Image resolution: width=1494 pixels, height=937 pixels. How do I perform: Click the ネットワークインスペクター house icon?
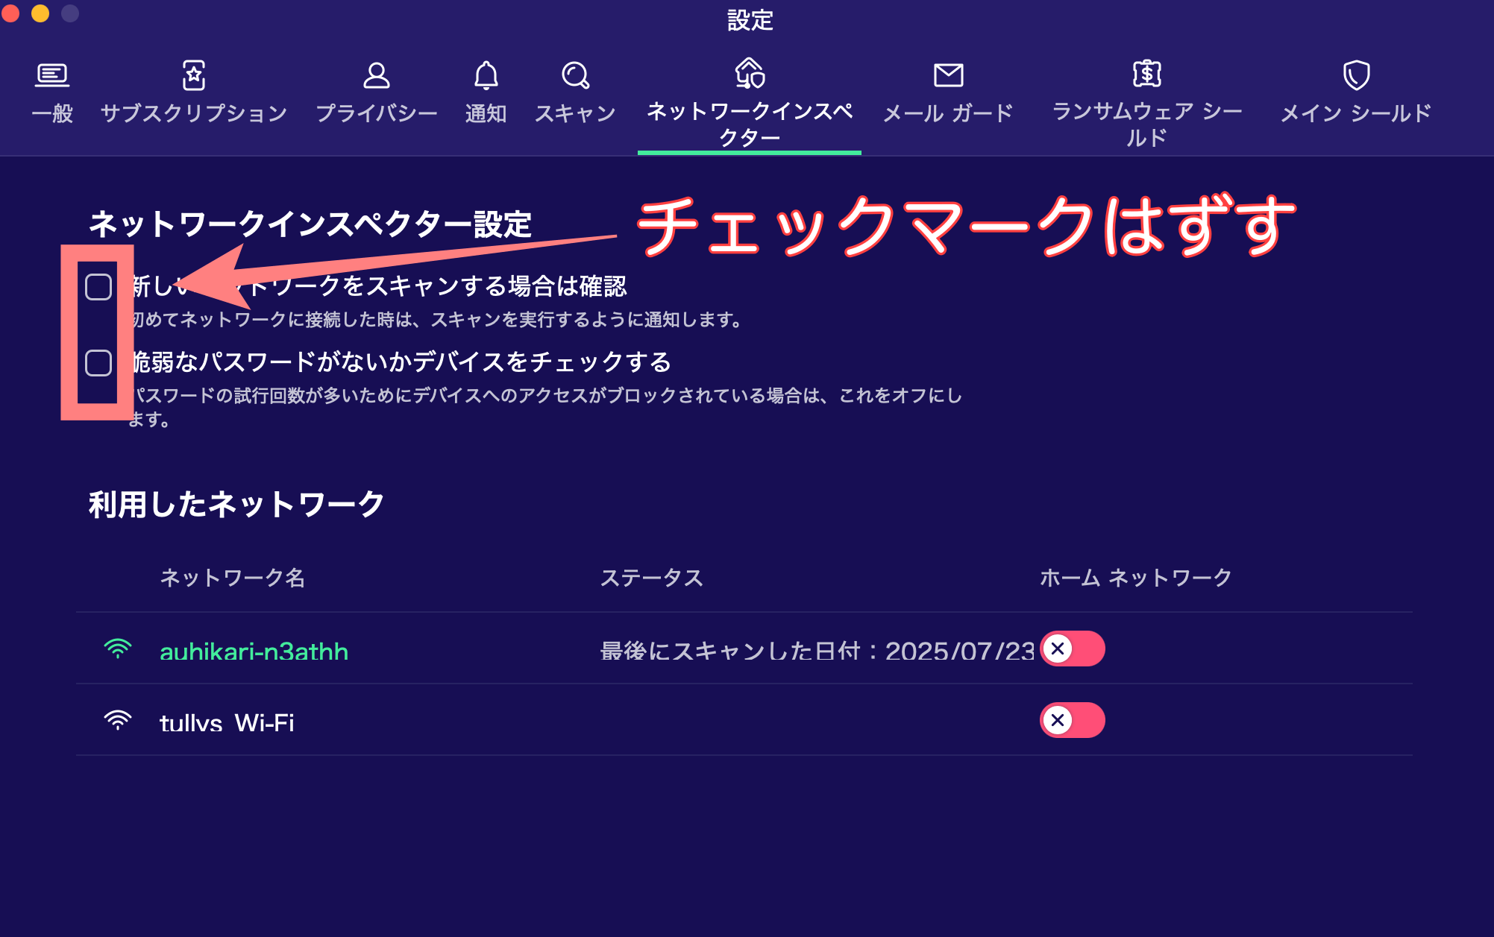[750, 72]
